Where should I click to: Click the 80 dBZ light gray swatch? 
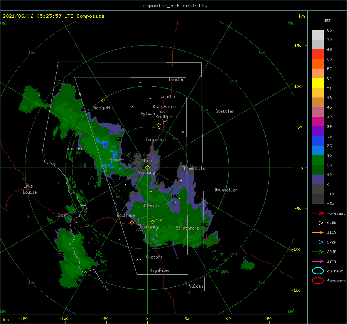pyautogui.click(x=318, y=35)
